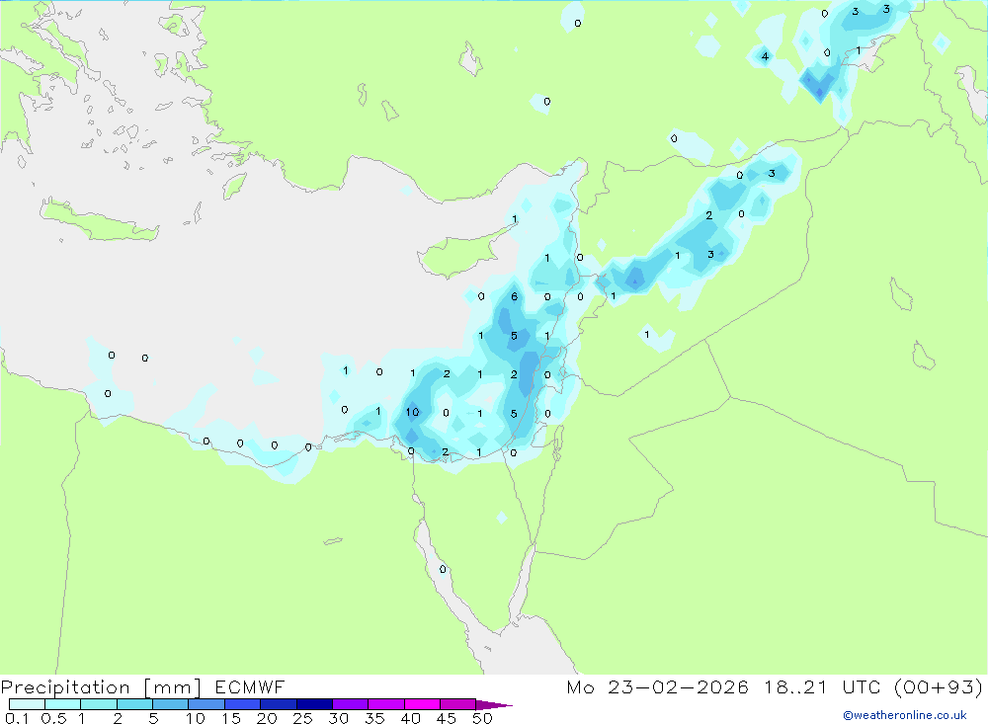Select the 2–5 mm light blue legend swatch
This screenshot has width=988, height=724.
click(134, 704)
